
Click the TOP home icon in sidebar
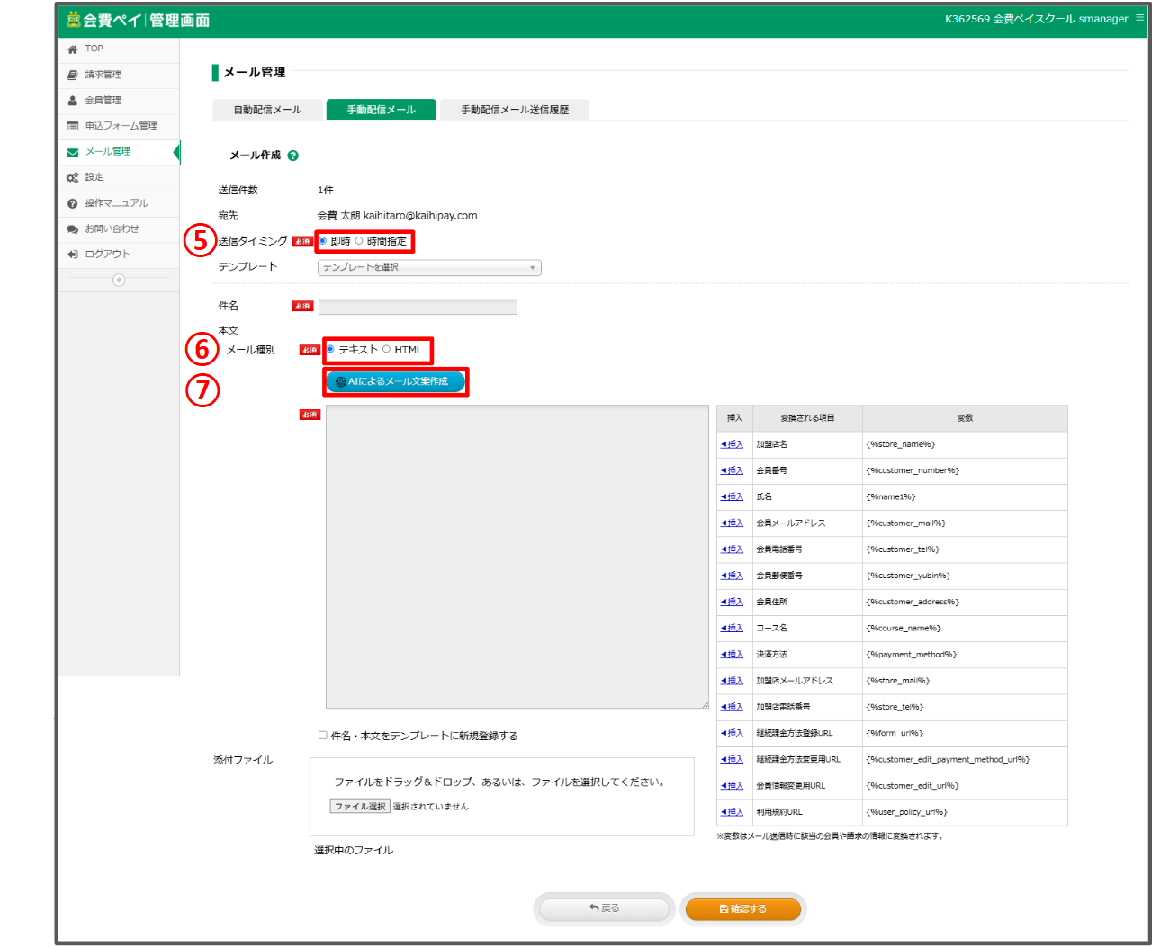click(73, 49)
